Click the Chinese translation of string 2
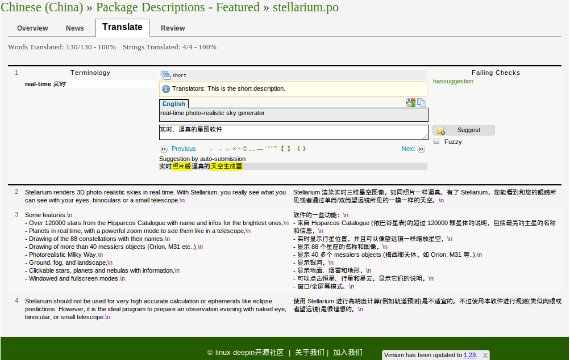The height and width of the screenshot is (360, 570). 425,196
